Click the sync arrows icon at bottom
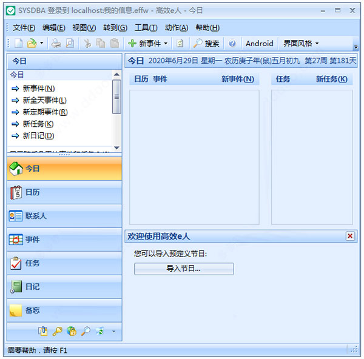The height and width of the screenshot is (359, 364). (100, 331)
